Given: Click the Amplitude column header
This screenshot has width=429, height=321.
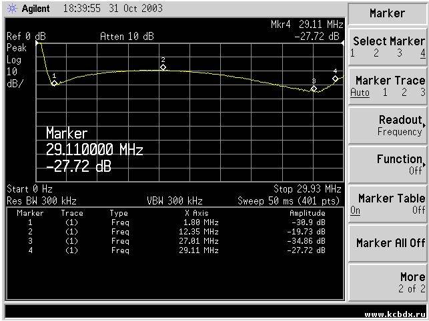Looking at the screenshot, I should (x=308, y=213).
